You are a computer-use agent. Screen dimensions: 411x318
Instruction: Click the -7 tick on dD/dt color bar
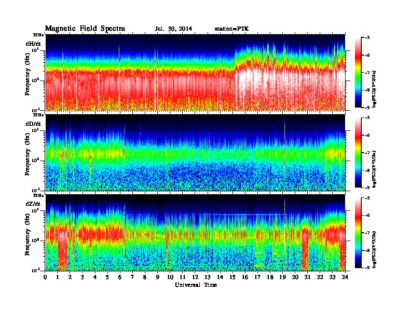pos(368,153)
